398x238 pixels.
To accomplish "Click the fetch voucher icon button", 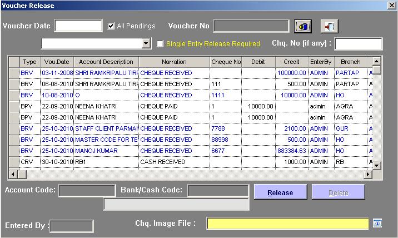I will pos(303,26).
